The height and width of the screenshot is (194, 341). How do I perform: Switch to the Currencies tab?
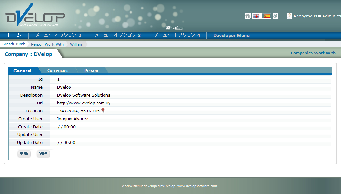tap(58, 71)
